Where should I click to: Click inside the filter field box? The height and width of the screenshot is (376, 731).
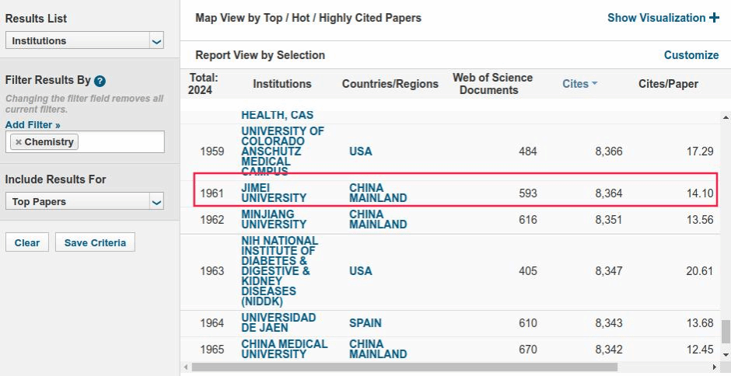tap(121, 142)
